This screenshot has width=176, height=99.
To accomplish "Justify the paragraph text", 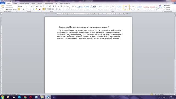I will (50, 9).
